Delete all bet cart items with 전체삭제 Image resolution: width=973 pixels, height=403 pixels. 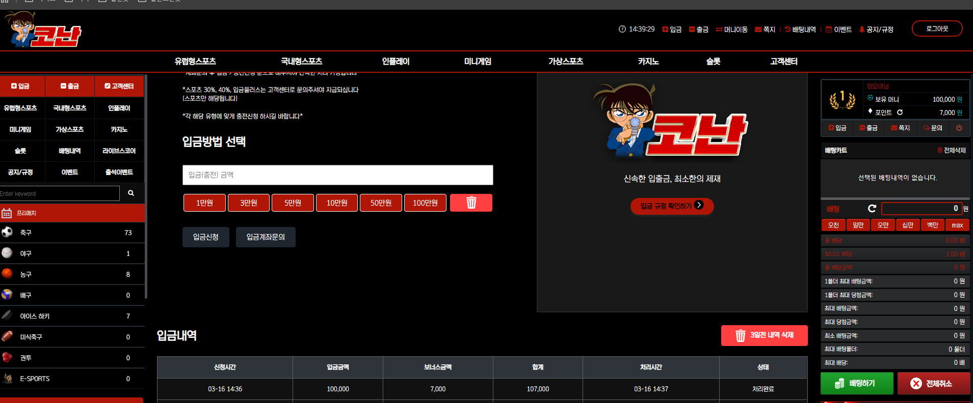pyautogui.click(x=951, y=150)
